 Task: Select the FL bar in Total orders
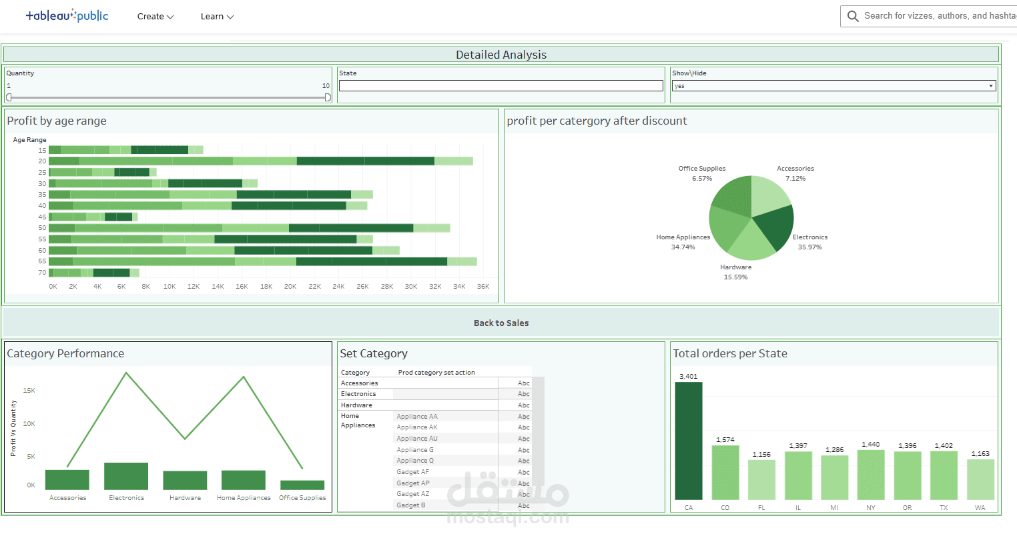point(761,480)
